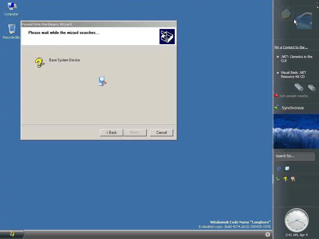Screen dimensions: 319x239
Task: Click the smaller chat bubbles sidebar icon
Action: (312, 88)
